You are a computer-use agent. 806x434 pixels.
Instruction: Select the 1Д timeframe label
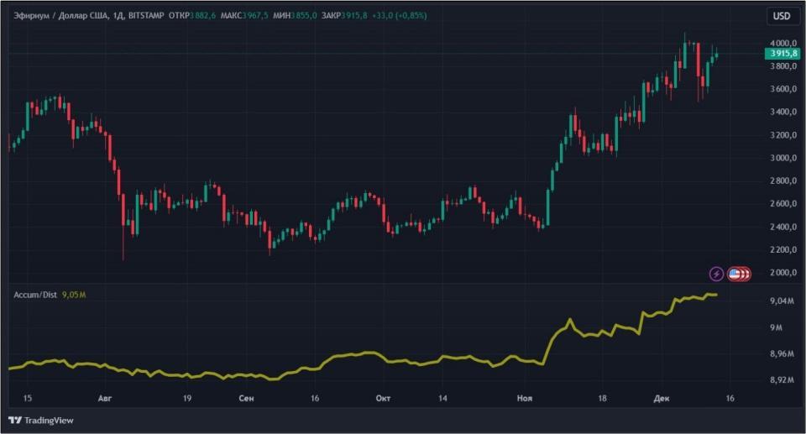(x=118, y=15)
